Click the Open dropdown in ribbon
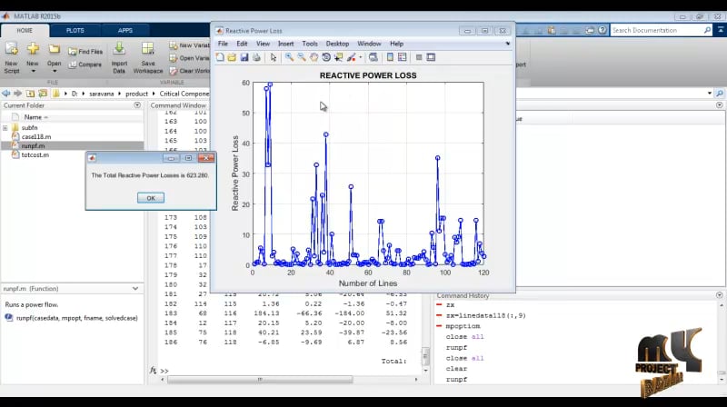The width and height of the screenshot is (727, 407). click(55, 58)
